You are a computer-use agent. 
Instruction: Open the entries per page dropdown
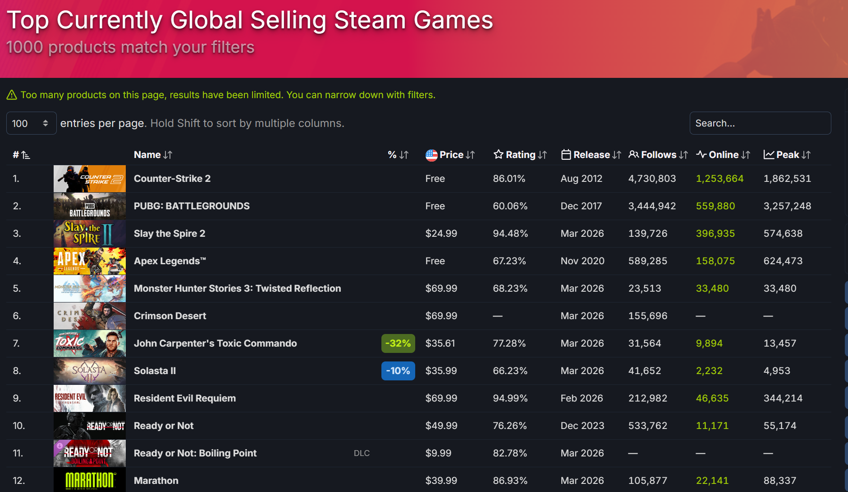coord(31,123)
